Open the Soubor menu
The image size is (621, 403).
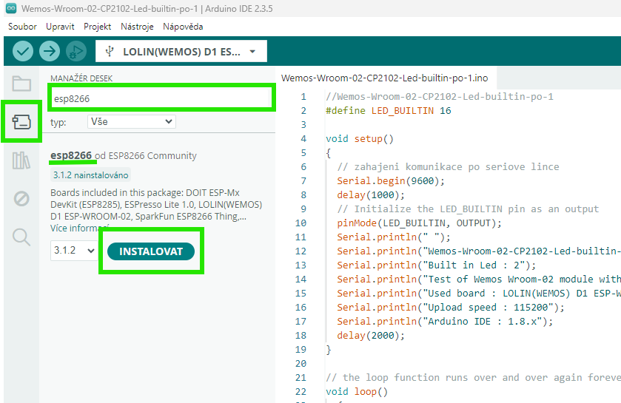click(x=22, y=27)
